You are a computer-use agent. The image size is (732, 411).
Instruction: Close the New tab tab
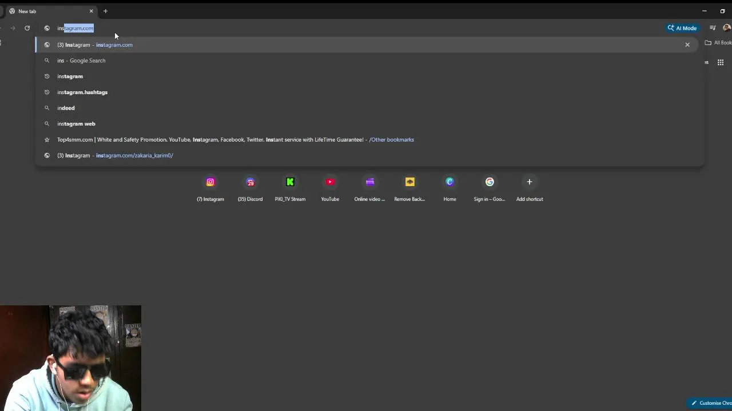point(91,11)
